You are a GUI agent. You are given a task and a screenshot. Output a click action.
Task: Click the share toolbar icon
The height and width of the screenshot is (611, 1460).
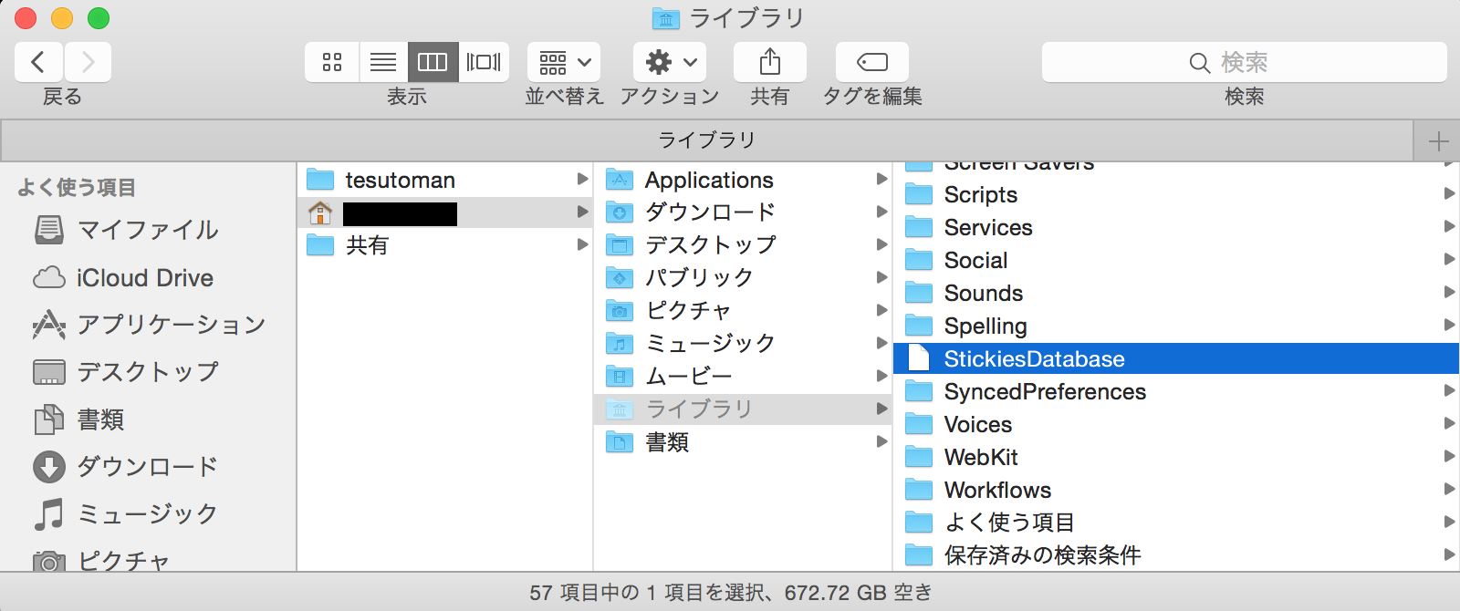pyautogui.click(x=769, y=62)
